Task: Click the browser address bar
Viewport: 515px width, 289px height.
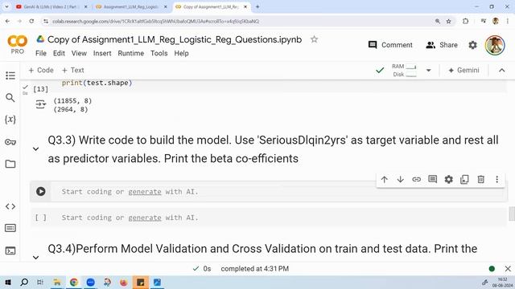Action: (x=240, y=22)
